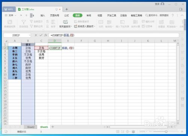This screenshot has width=188, height=136.
Task: Select column G header
Action: [x=95, y=41]
